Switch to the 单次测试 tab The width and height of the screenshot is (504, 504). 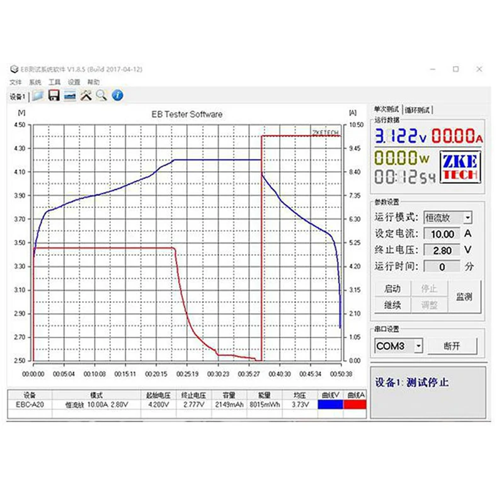[x=386, y=110]
